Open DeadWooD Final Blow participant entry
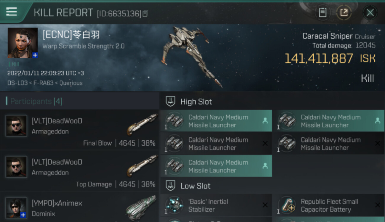Viewport: 385px width, 222px height. coord(79,130)
